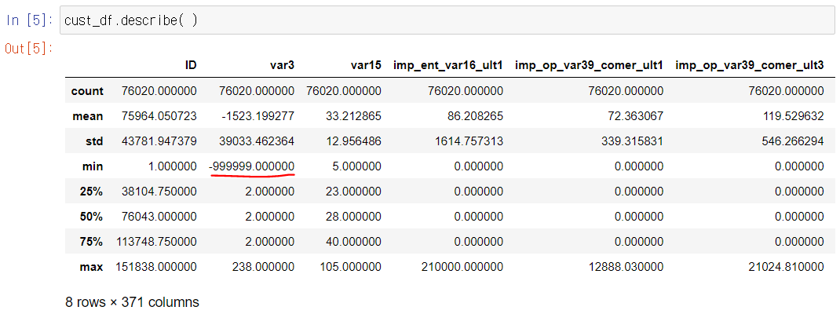Viewport: 840px width, 314px height.
Task: Click ID max value 151838.000000
Action: pos(156,268)
